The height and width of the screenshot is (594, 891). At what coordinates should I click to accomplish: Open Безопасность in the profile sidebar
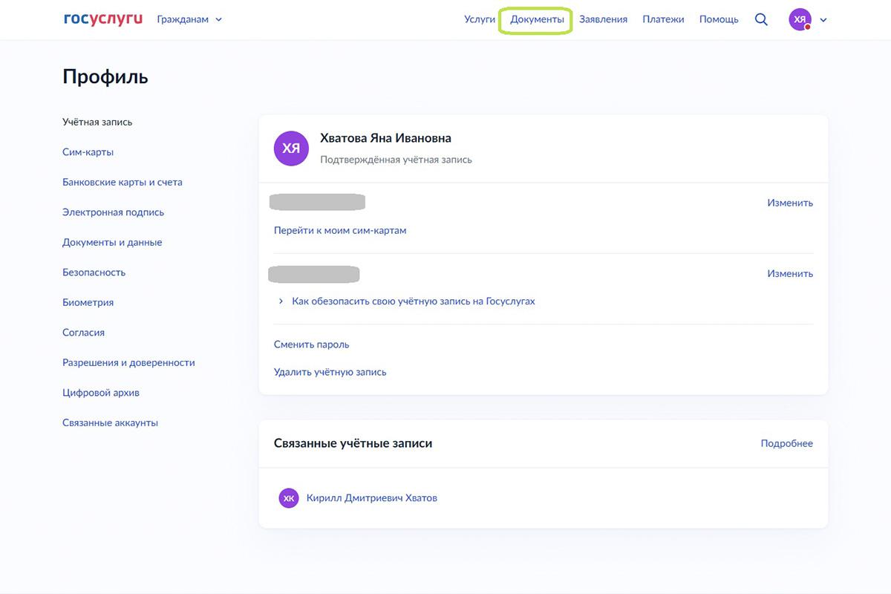[x=94, y=272]
